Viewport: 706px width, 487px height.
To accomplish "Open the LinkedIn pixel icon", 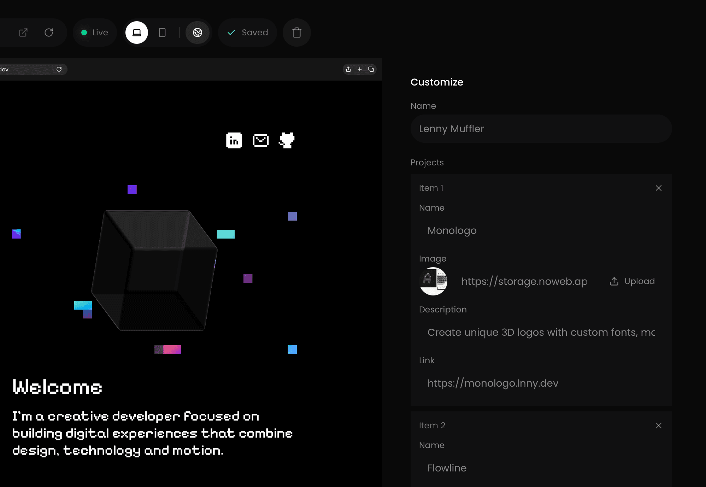I will tap(234, 140).
